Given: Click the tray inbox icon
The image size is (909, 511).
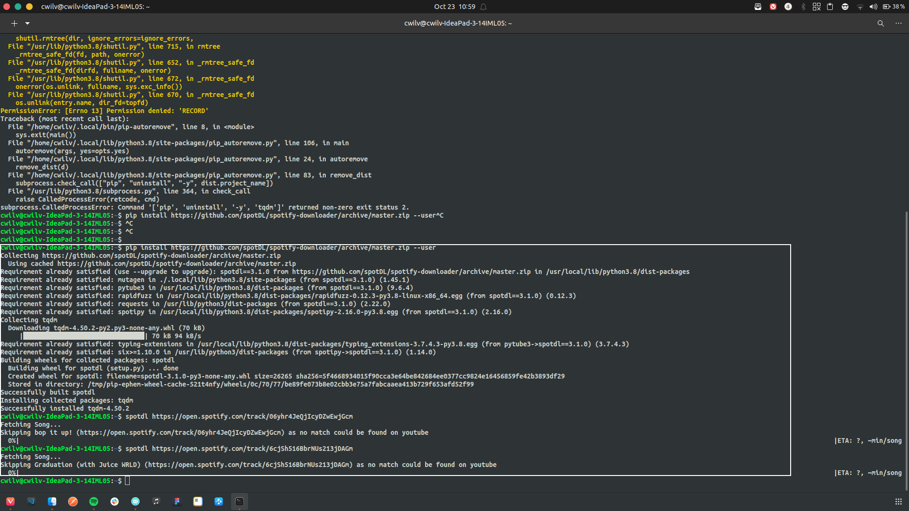Looking at the screenshot, I should coord(758,7).
